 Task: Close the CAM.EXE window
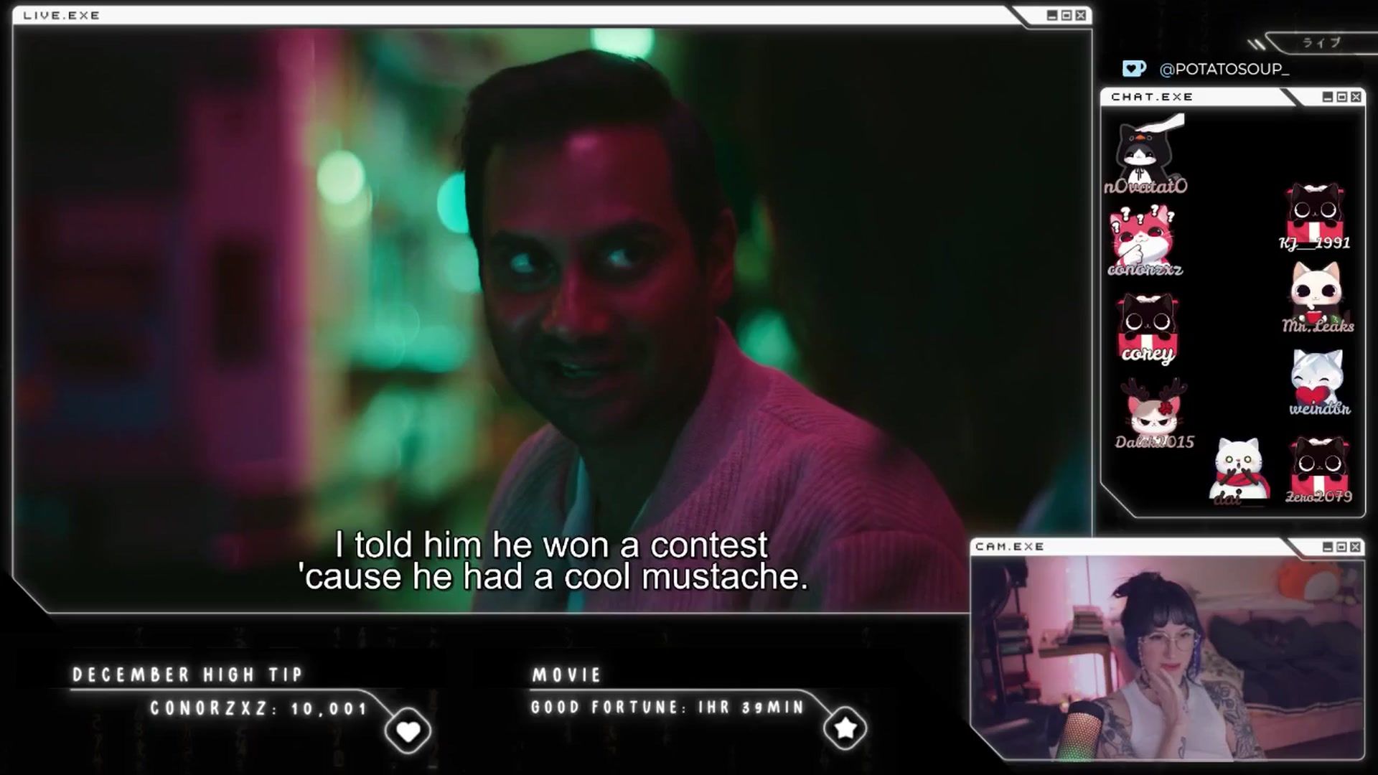coord(1355,547)
